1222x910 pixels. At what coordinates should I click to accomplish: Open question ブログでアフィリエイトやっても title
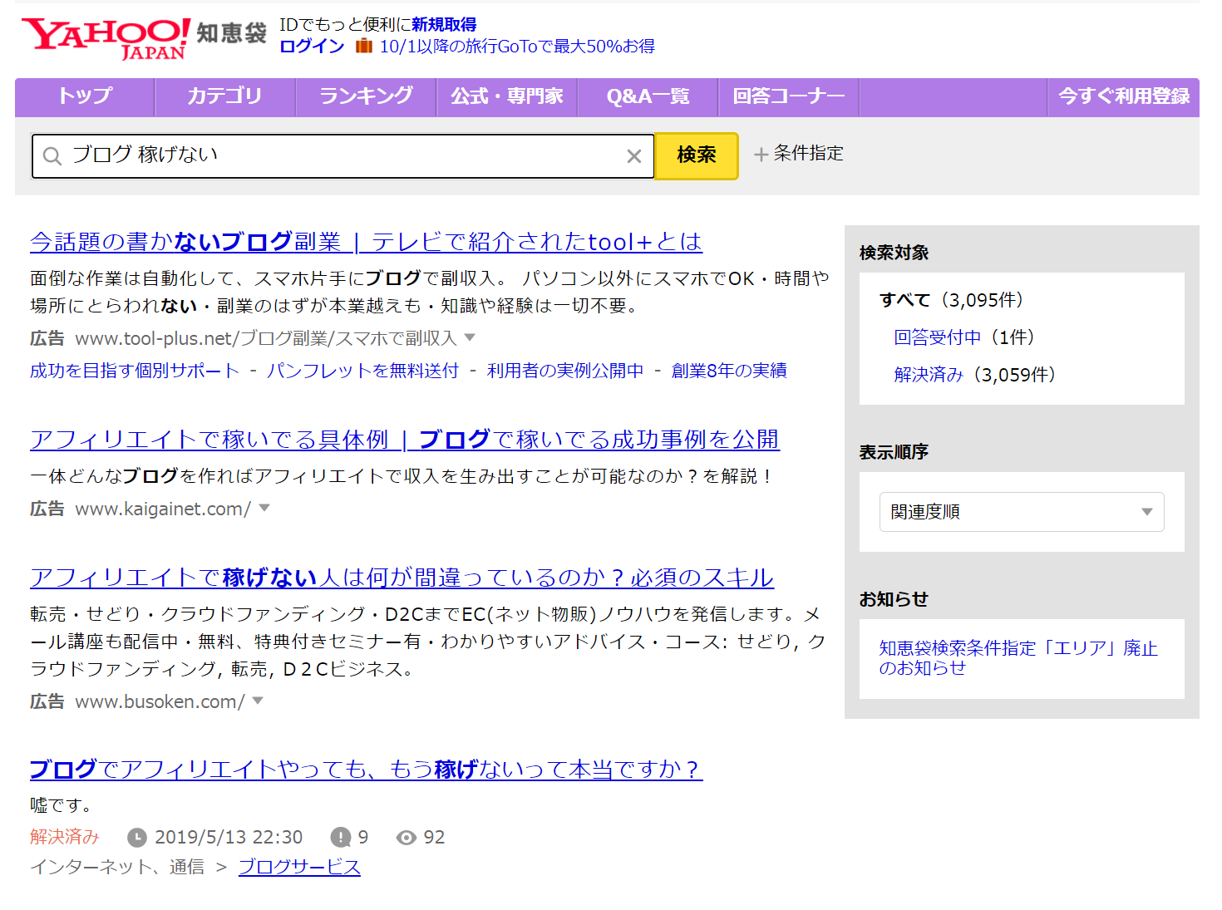coord(366,770)
